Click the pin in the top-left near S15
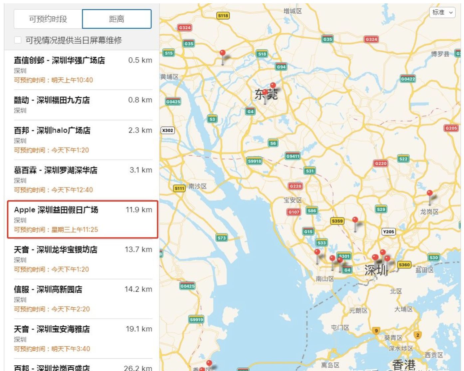Viewport: 464px width, 371px height. coord(222,52)
